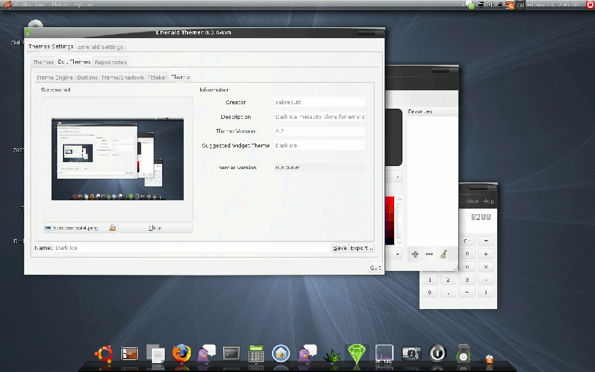
Task: Select the Edit Themes tab
Action: click(x=74, y=62)
